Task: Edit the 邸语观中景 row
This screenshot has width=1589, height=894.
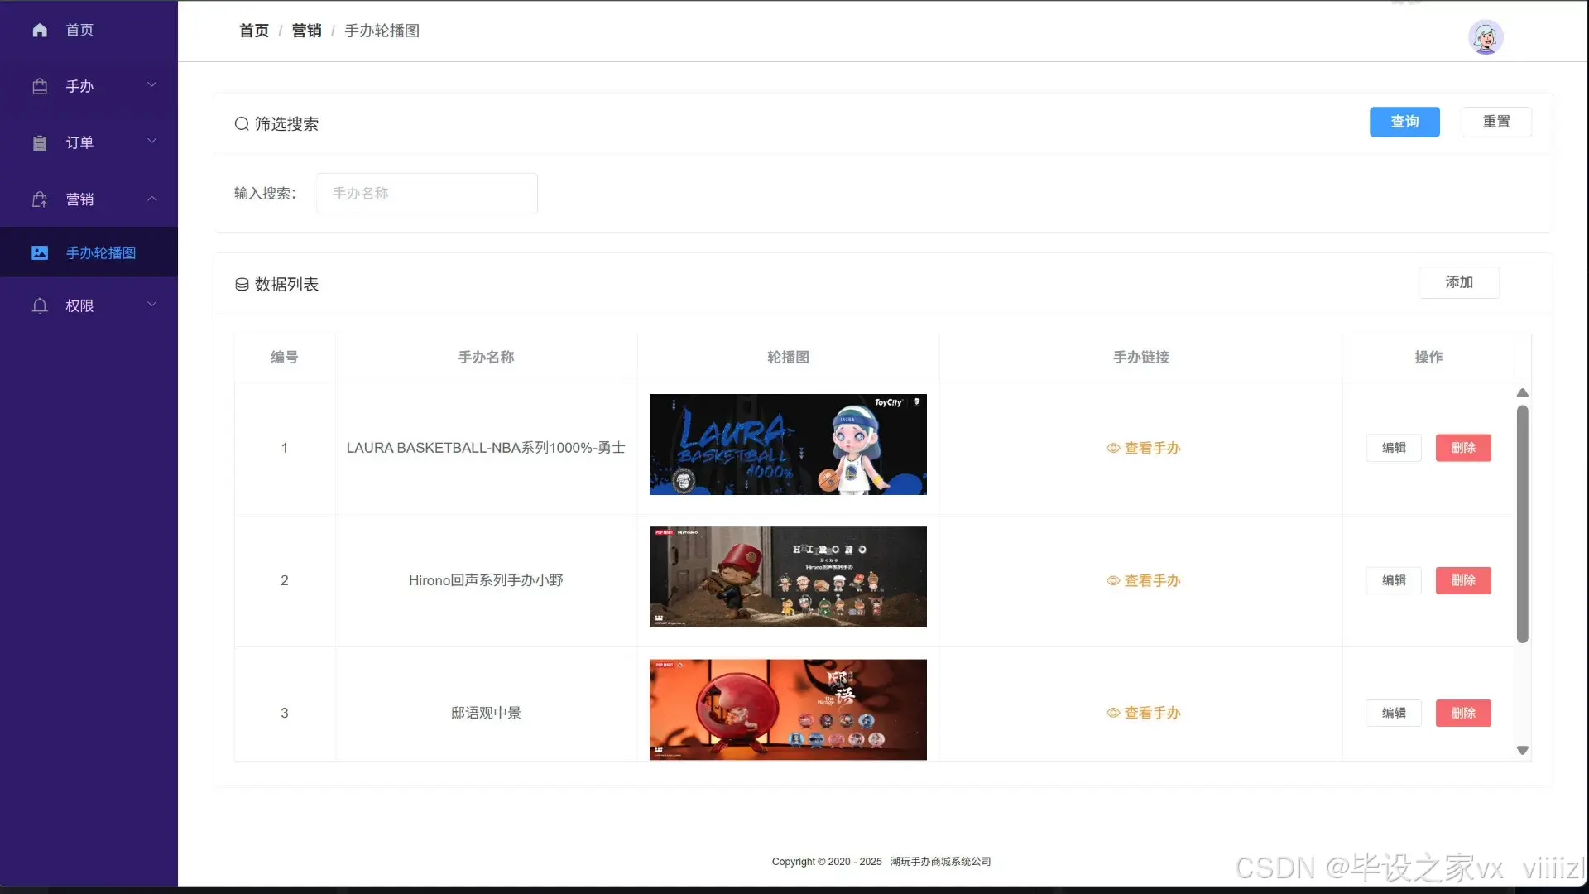Action: [x=1394, y=713]
